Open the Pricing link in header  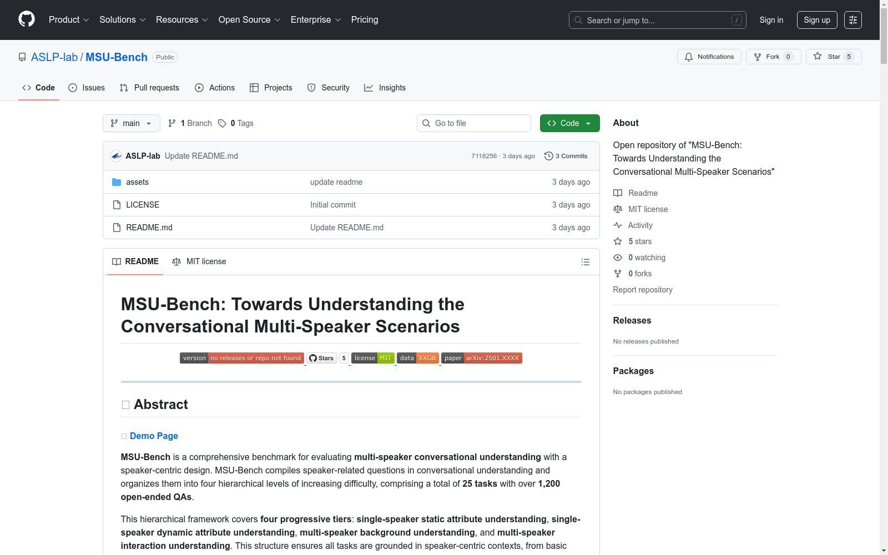tap(365, 20)
